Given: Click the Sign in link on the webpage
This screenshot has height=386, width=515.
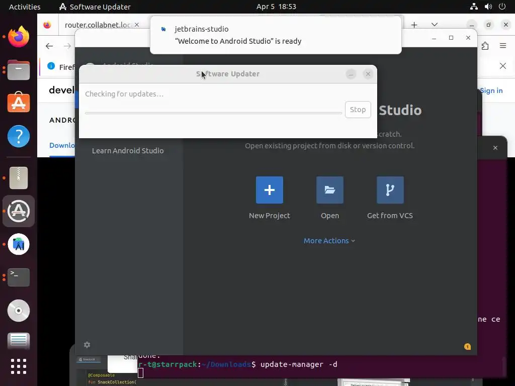Looking at the screenshot, I should point(491,90).
